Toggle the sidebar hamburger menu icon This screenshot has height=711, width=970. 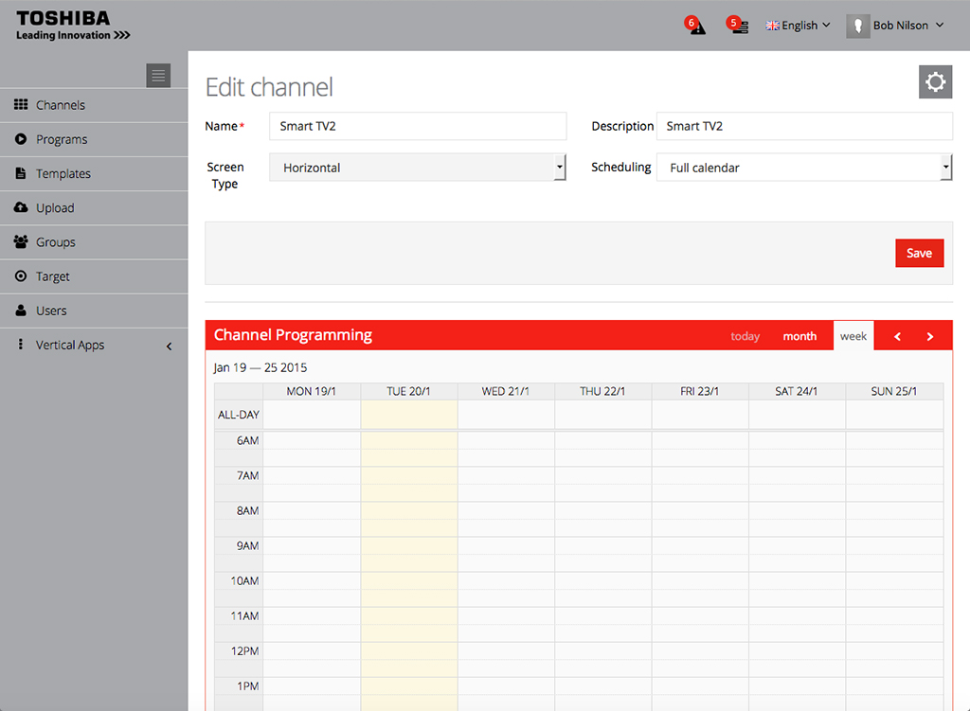158,76
